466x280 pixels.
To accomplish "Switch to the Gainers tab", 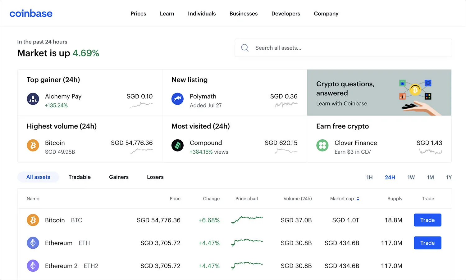I will (119, 177).
